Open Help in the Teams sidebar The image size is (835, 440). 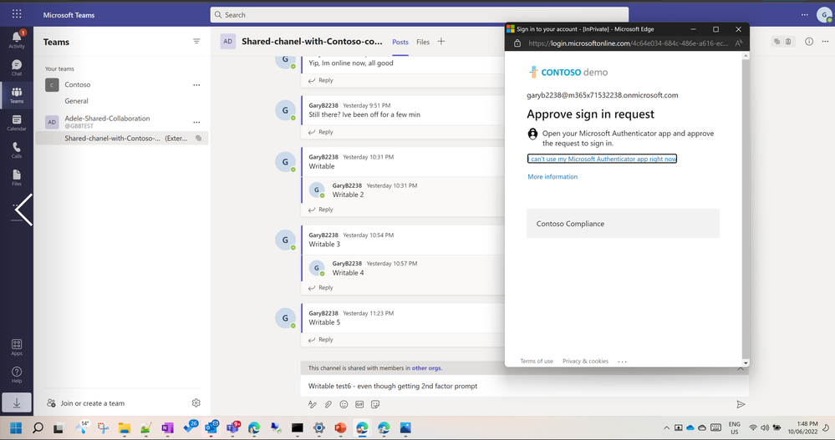(17, 375)
